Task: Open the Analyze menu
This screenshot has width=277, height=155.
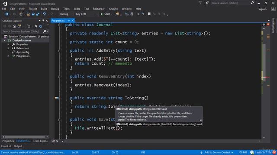Action: (x=113, y=9)
